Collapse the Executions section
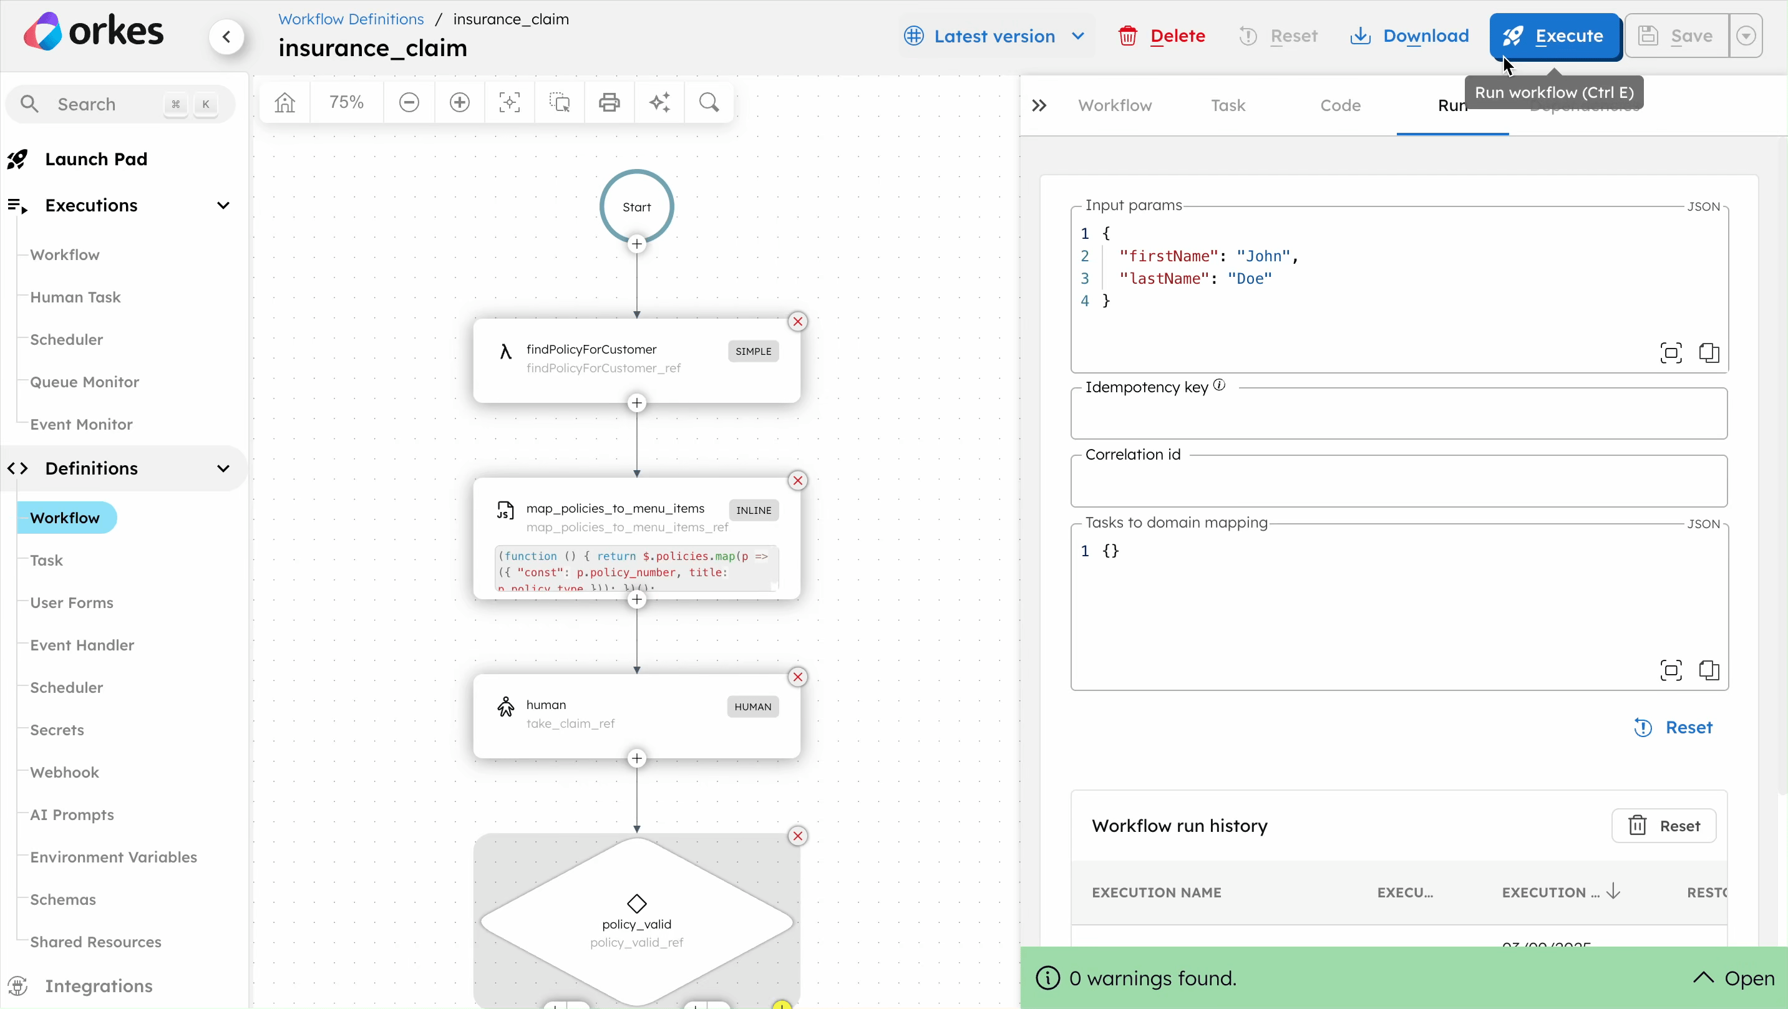Screen dimensions: 1788x1009 223,205
